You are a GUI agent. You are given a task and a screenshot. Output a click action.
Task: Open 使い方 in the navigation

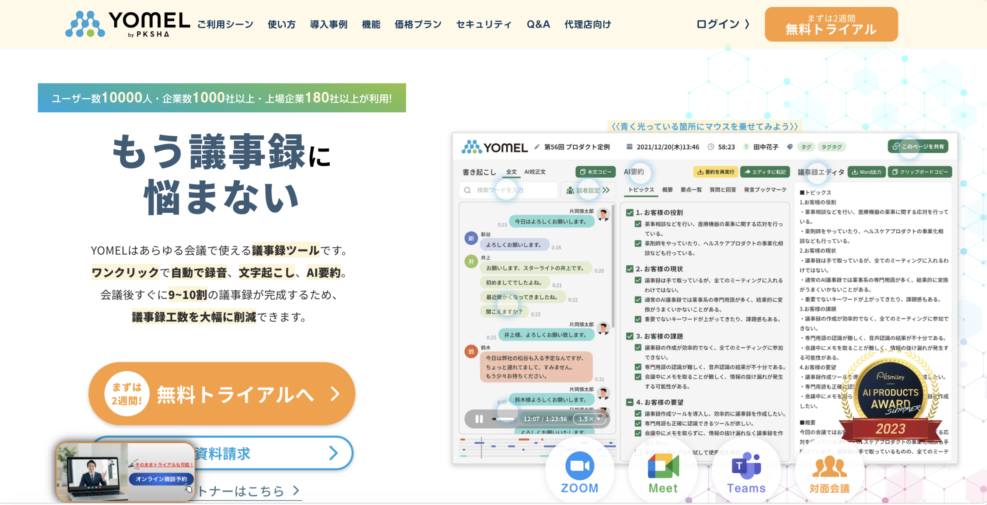(x=281, y=24)
